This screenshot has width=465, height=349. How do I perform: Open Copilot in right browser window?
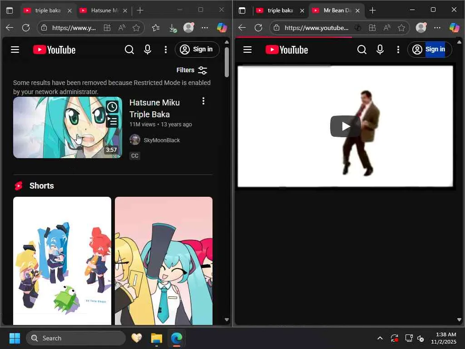454,28
